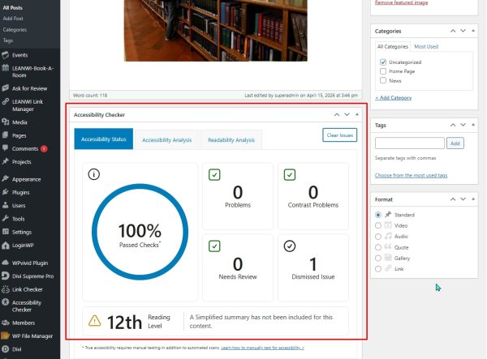Move Tags panel up
This screenshot has height=359, width=487.
pyautogui.click(x=453, y=125)
